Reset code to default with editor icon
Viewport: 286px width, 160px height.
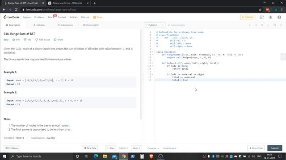[262, 25]
